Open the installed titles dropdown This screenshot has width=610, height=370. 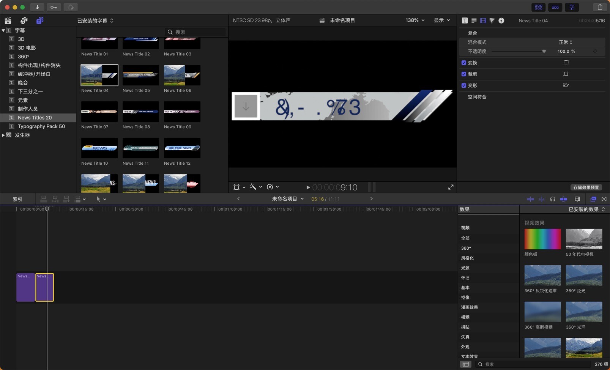click(x=95, y=20)
